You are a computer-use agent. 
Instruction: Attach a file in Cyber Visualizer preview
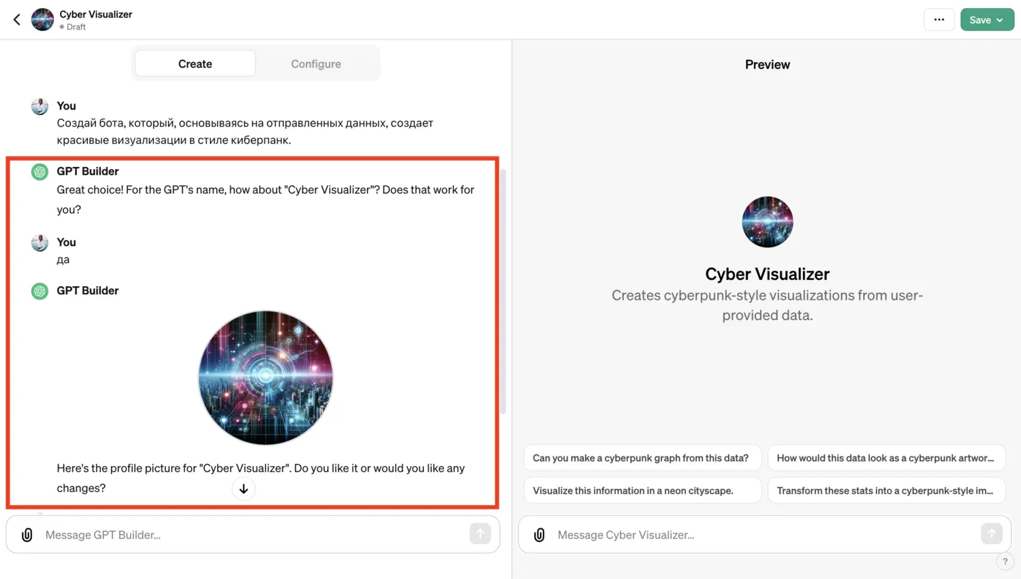(x=539, y=535)
